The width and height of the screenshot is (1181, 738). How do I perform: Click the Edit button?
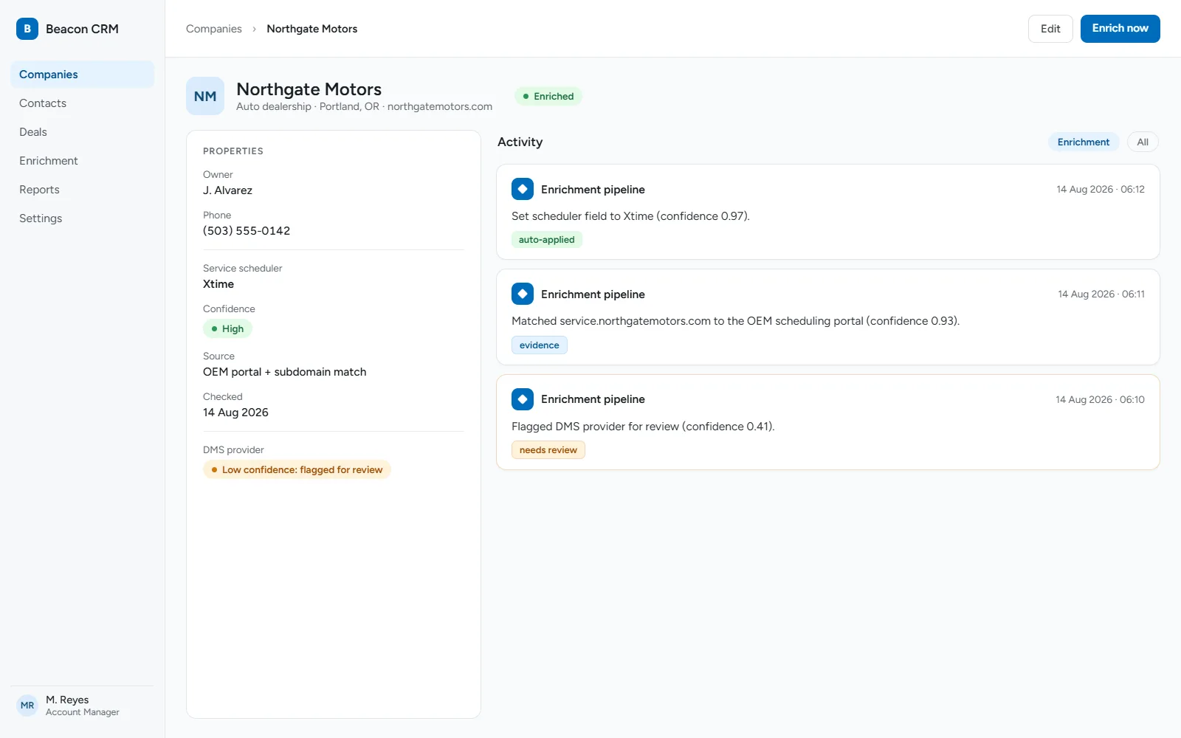point(1050,29)
